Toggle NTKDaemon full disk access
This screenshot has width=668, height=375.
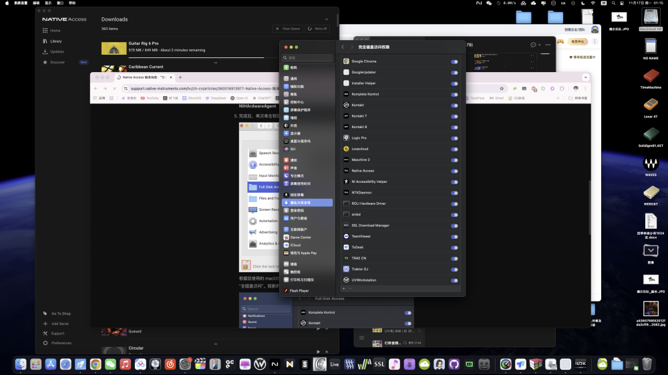pos(454,193)
